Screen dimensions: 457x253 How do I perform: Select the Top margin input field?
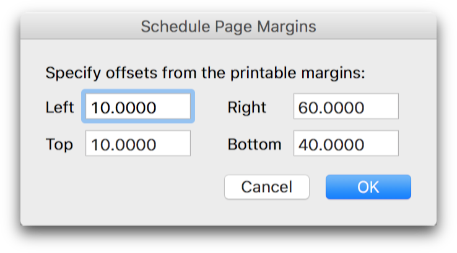[x=138, y=144]
